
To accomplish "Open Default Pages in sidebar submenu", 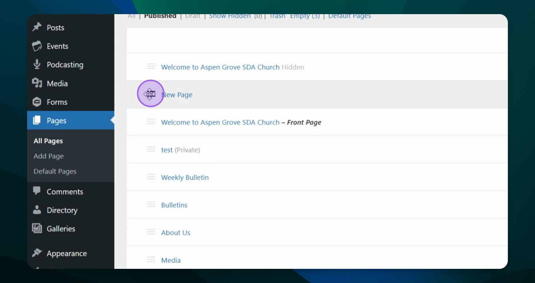I will [55, 171].
